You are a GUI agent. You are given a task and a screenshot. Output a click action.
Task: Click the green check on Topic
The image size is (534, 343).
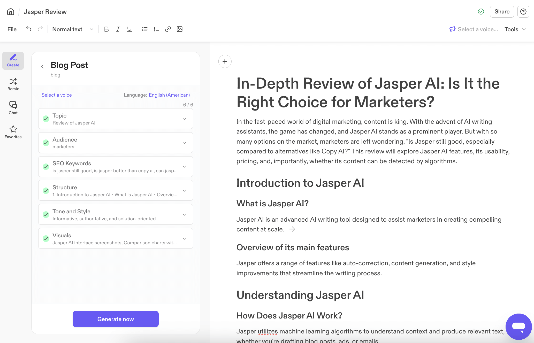pos(46,119)
